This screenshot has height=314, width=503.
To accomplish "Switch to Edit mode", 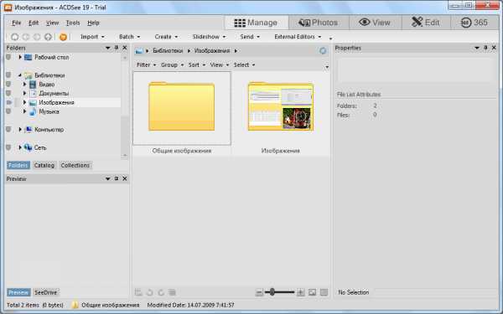I will click(x=425, y=23).
